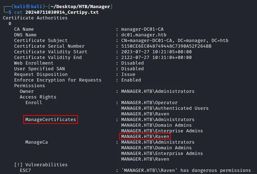Click the Access Rights heading
This screenshot has width=257, height=174.
[38, 97]
